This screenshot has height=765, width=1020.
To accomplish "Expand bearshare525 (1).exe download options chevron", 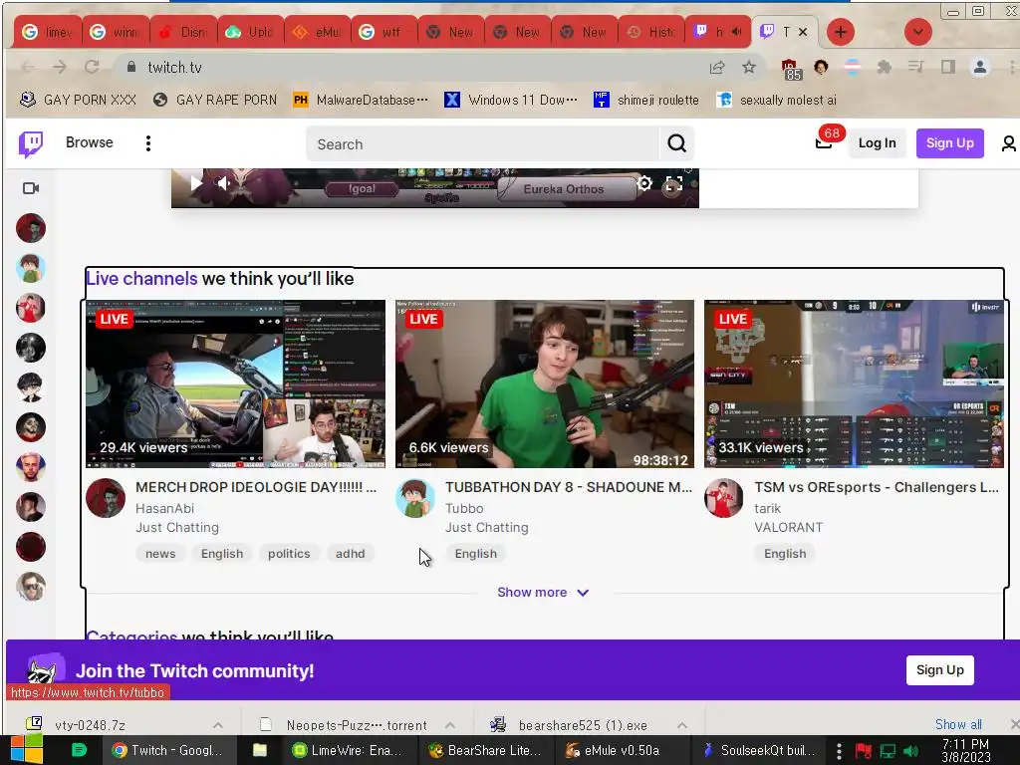I will point(682,725).
